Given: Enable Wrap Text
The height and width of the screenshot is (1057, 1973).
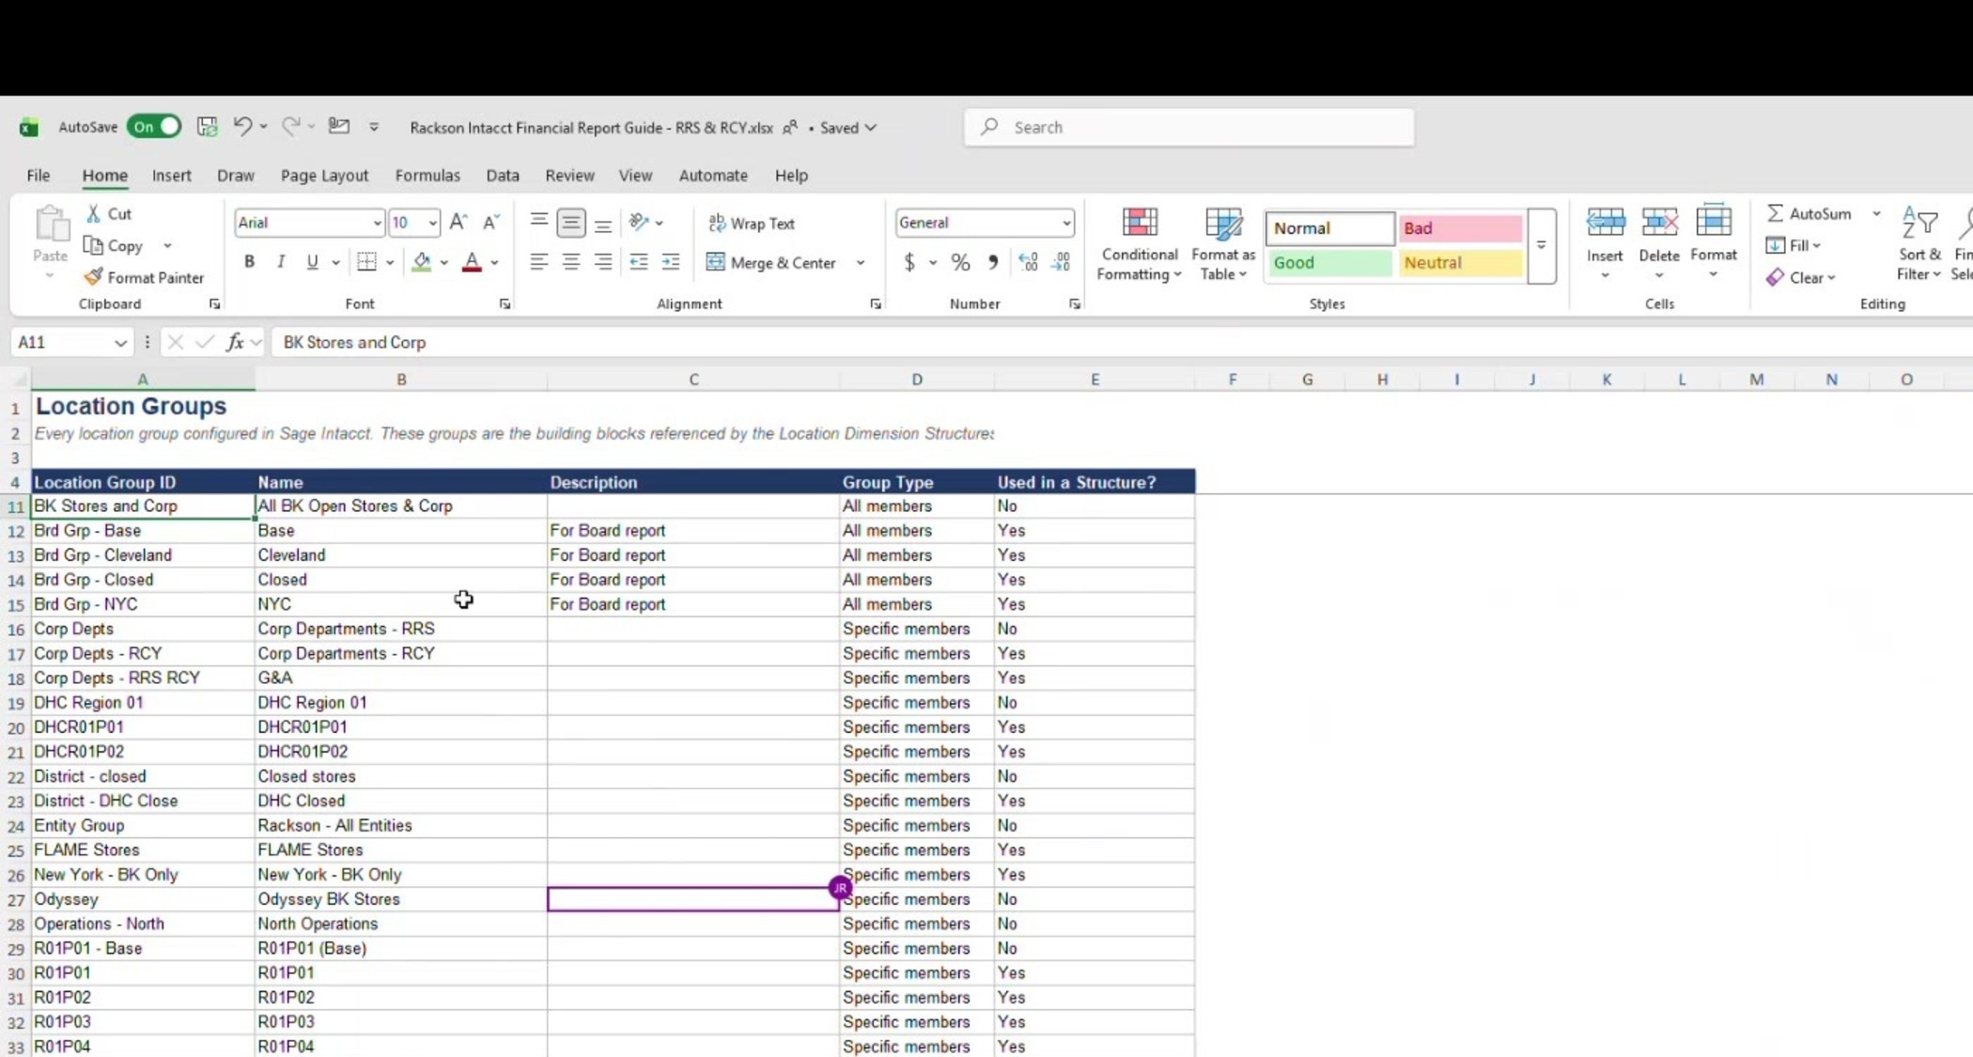Looking at the screenshot, I should [751, 224].
